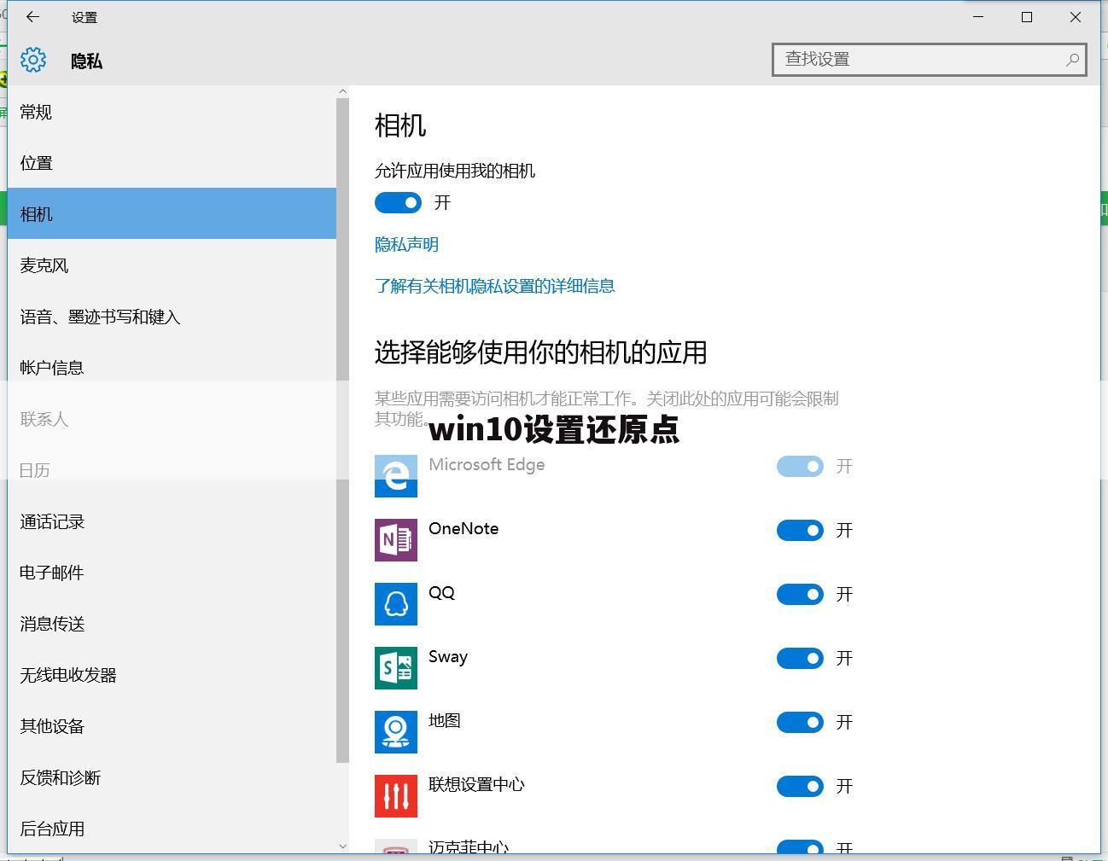
Task: Click the sidebar scrollbar down arrow
Action: pyautogui.click(x=343, y=846)
